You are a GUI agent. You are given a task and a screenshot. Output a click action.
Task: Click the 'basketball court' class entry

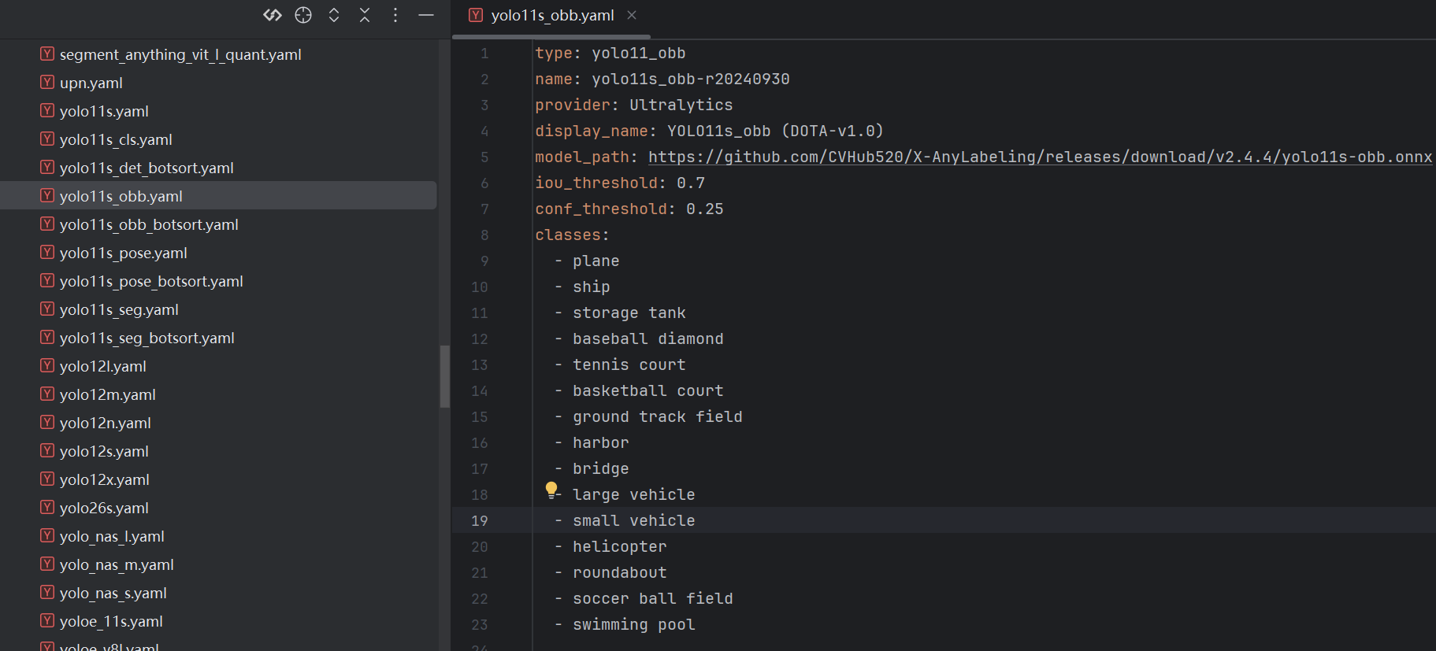pos(648,390)
